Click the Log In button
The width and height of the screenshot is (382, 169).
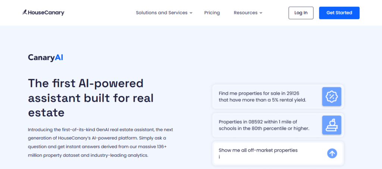click(301, 13)
